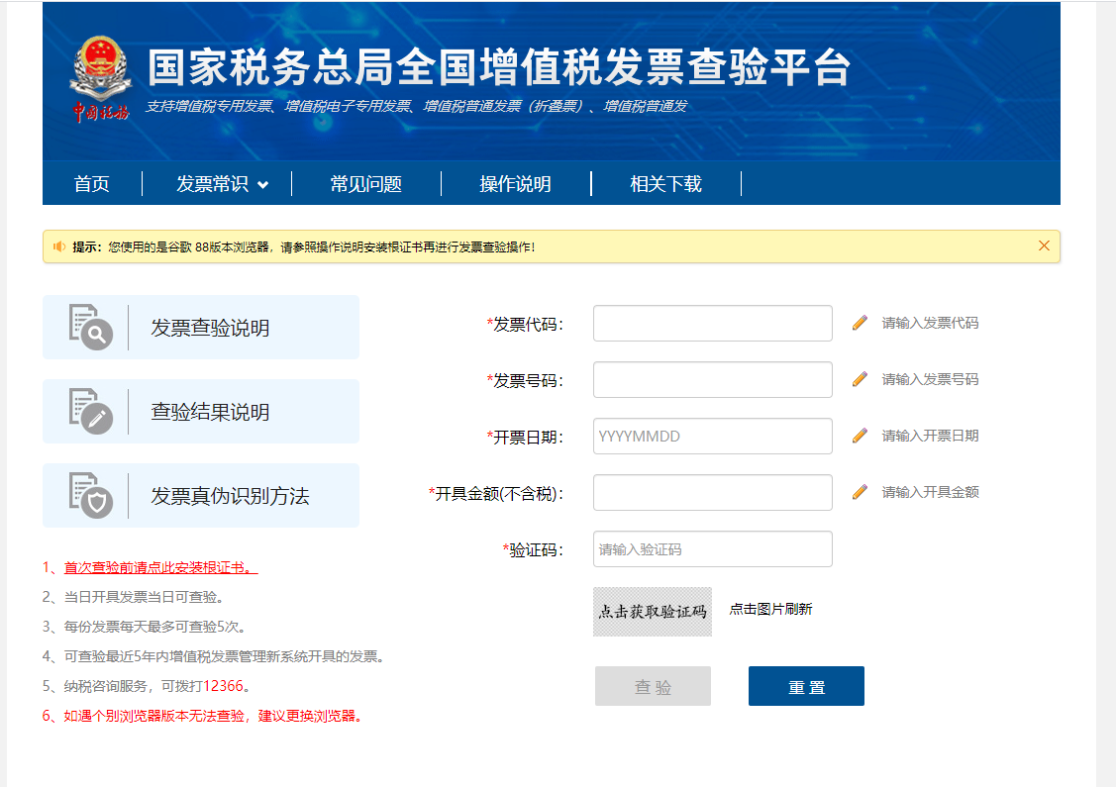
Task: Click the pencil icon next to 请输入发票代码
Action: tap(860, 323)
